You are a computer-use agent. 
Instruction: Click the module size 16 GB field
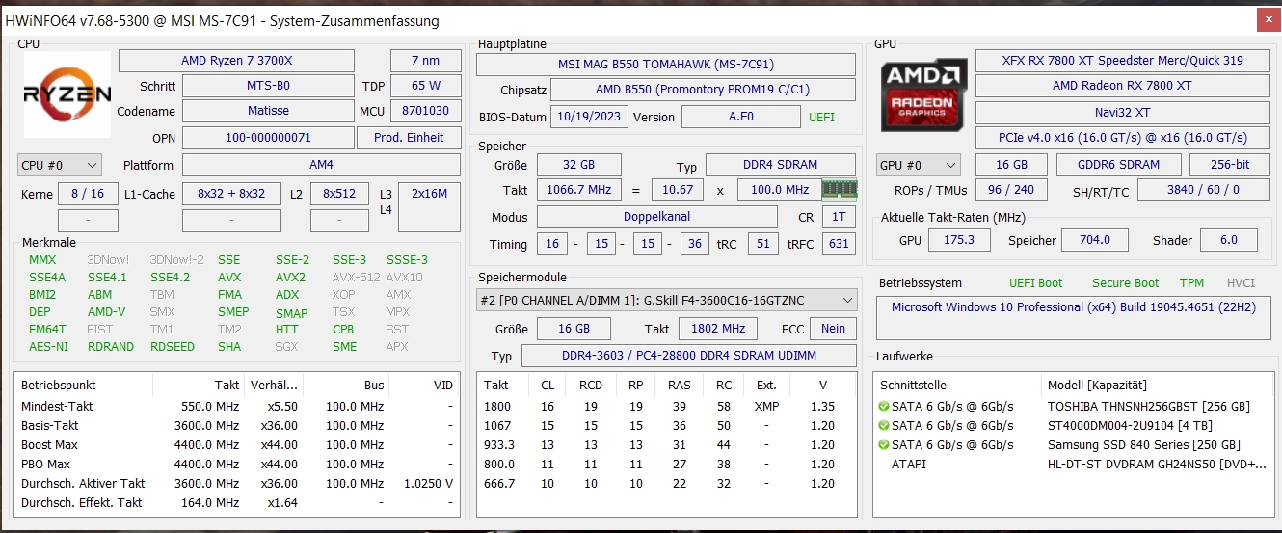(x=574, y=329)
